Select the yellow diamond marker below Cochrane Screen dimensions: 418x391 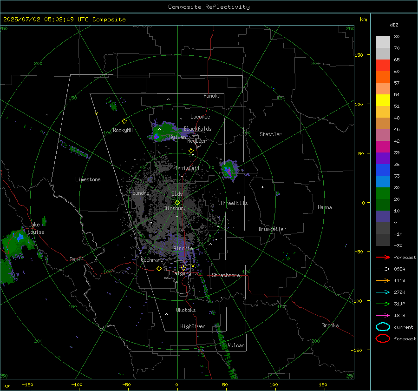[x=159, y=268]
